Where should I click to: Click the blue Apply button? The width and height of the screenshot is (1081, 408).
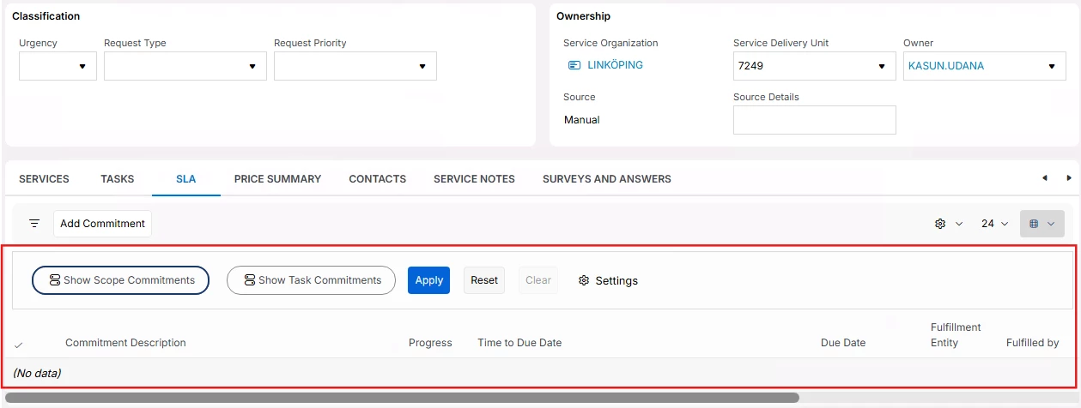[428, 280]
